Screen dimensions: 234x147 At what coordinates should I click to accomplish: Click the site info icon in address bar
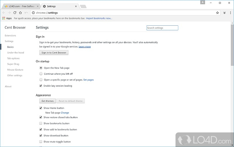coord(33,13)
